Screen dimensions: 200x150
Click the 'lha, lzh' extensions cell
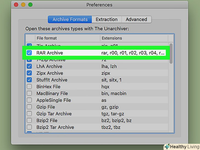109,66
